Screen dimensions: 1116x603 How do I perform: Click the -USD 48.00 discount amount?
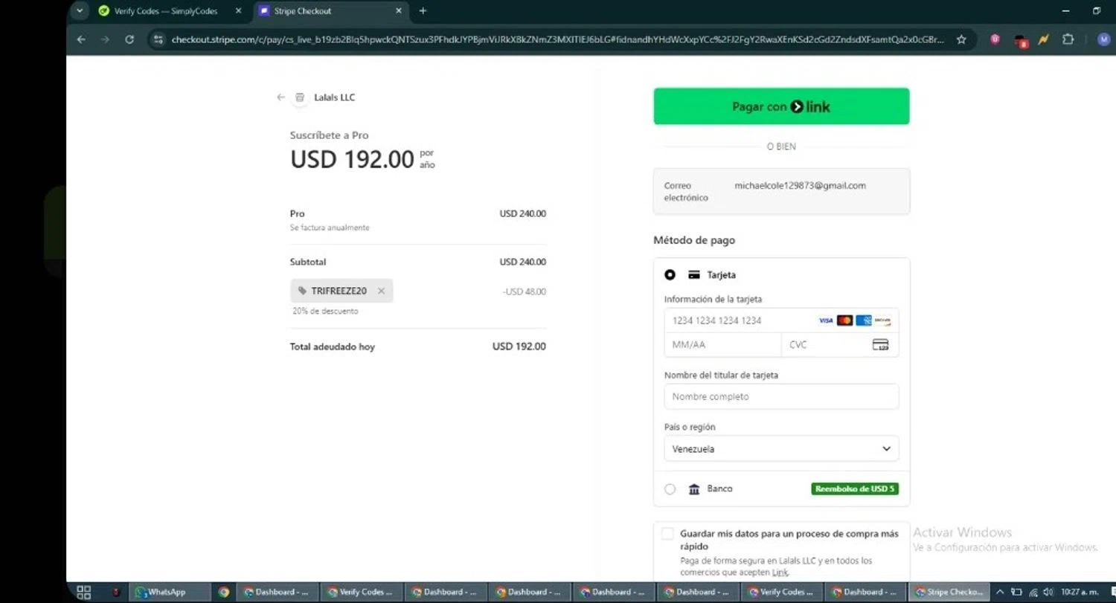coord(524,291)
